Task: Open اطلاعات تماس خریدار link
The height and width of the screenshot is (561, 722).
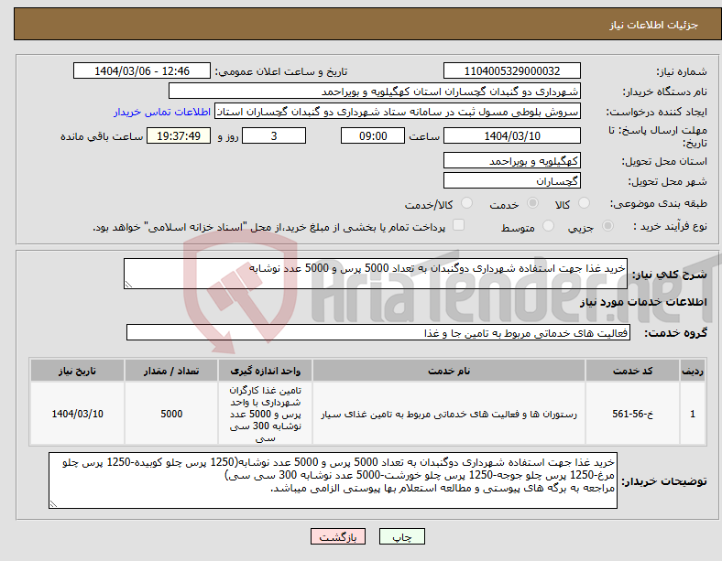Action: [162, 112]
